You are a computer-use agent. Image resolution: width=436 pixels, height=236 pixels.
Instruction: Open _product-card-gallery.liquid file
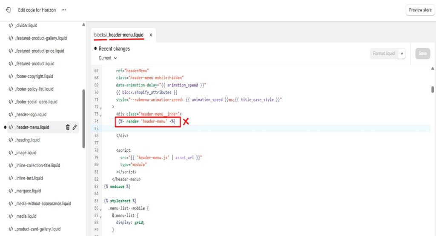[37, 229]
